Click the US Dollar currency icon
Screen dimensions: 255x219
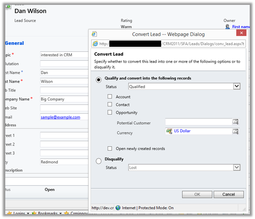click(169, 131)
